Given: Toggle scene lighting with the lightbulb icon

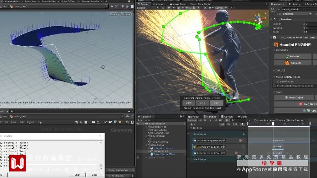Looking at the screenshot, I should coord(169,8).
